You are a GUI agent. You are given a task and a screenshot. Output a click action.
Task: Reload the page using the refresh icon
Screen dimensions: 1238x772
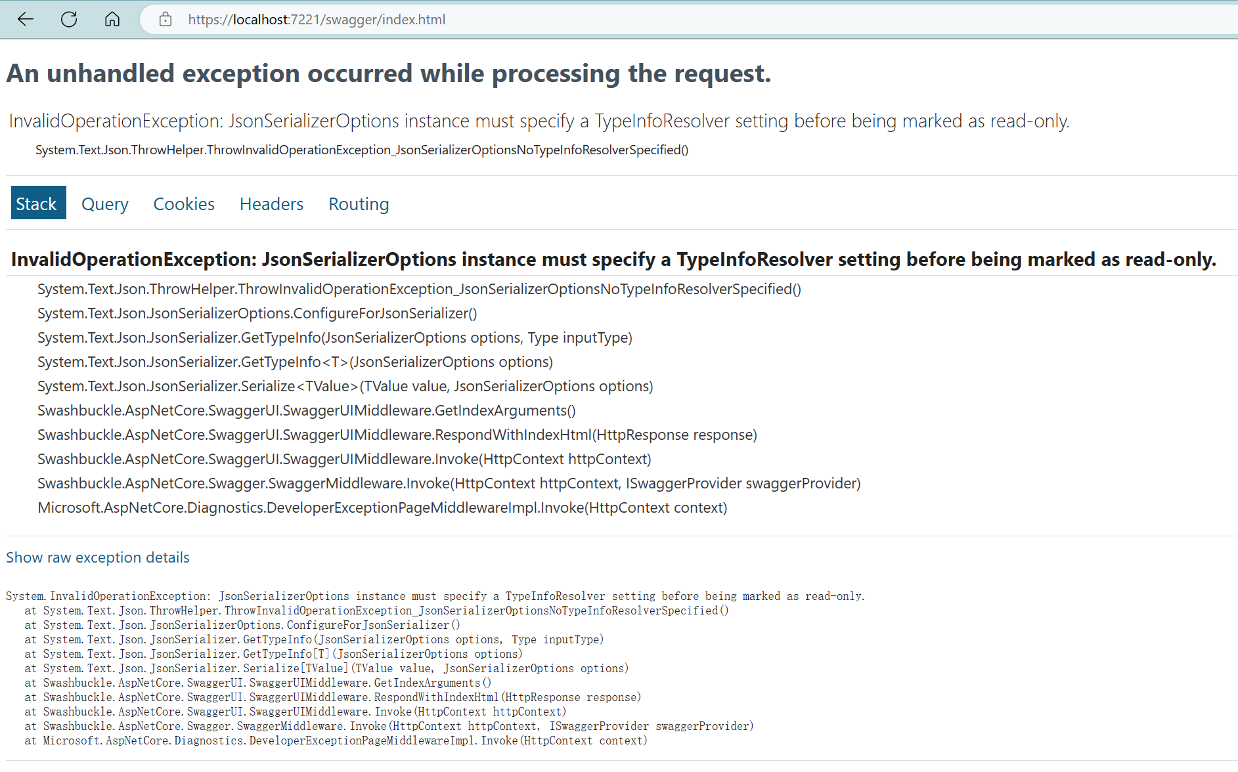click(68, 19)
